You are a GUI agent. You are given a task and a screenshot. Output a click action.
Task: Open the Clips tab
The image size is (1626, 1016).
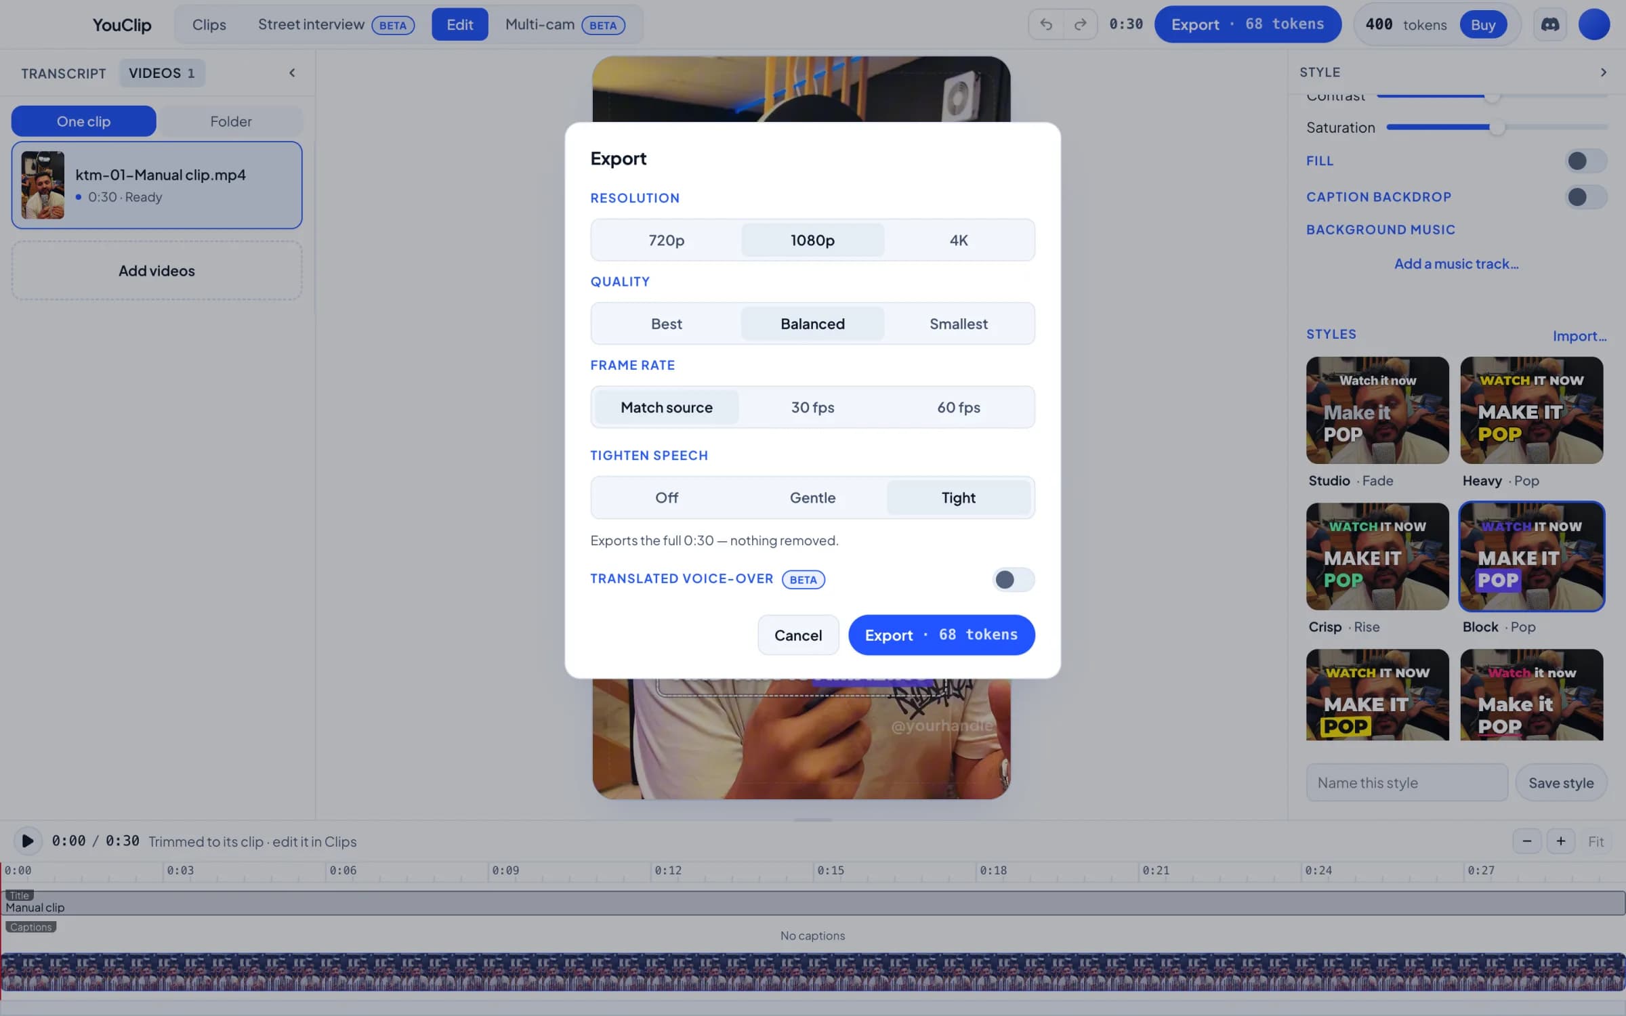[x=209, y=24]
